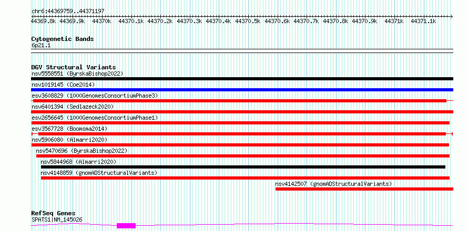Viewport: 468px width, 231px height.
Task: Click the nsv5844968 black variant bar
Action: tap(243, 167)
